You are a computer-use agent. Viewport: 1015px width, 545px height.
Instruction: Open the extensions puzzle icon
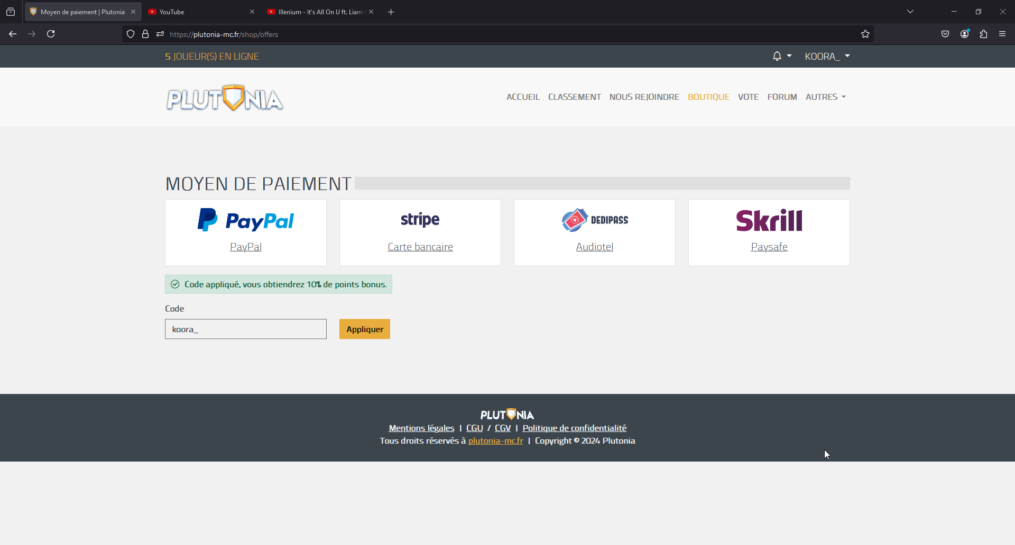pyautogui.click(x=984, y=34)
